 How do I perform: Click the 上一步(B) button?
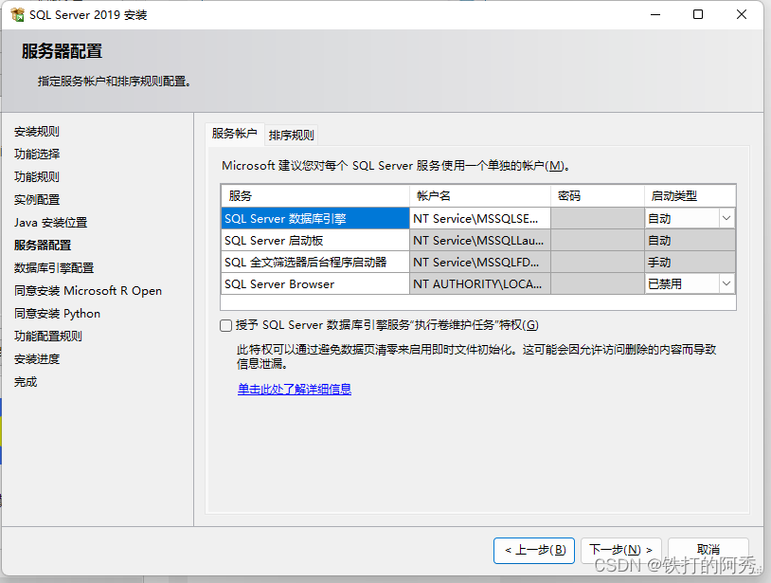click(x=534, y=551)
